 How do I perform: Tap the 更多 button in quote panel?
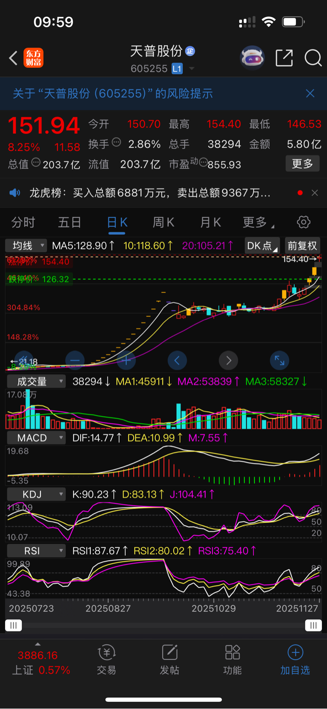[x=302, y=164]
